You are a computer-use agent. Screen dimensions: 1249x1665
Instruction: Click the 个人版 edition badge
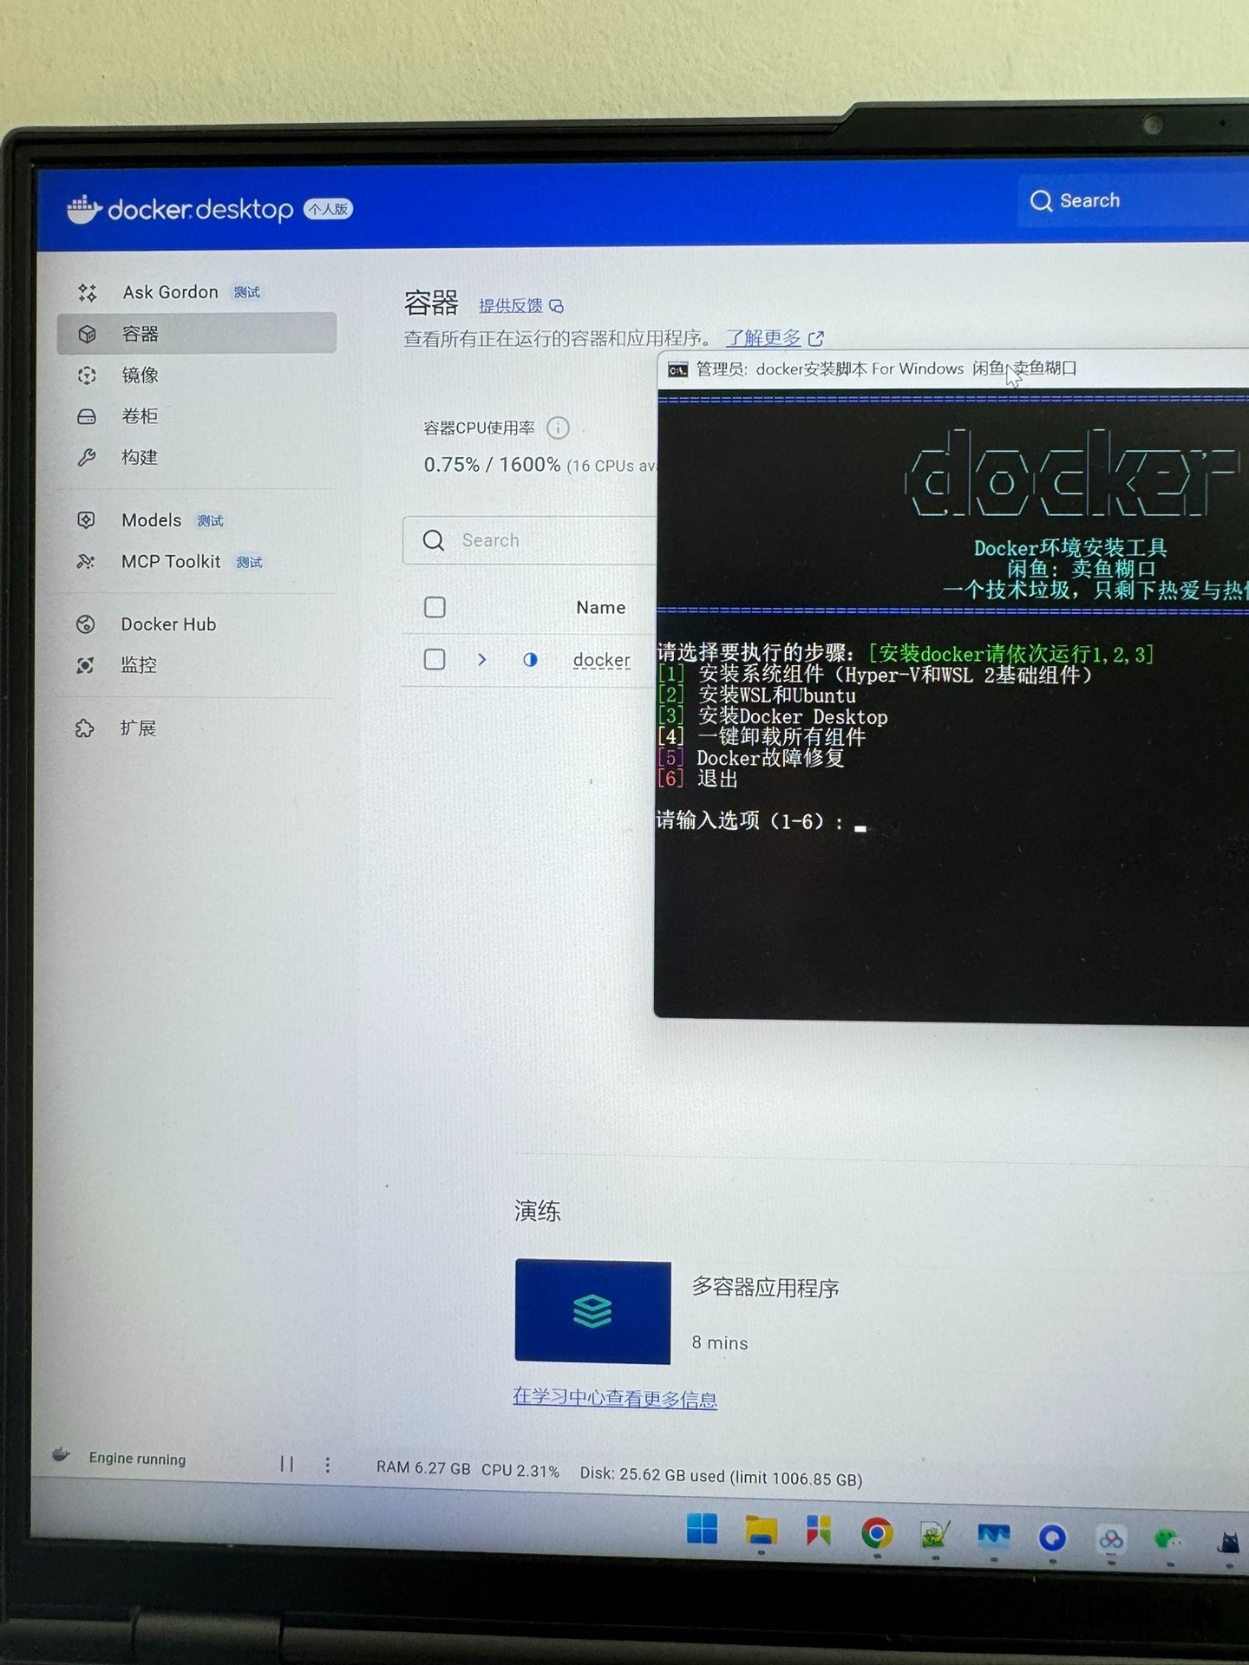click(328, 209)
